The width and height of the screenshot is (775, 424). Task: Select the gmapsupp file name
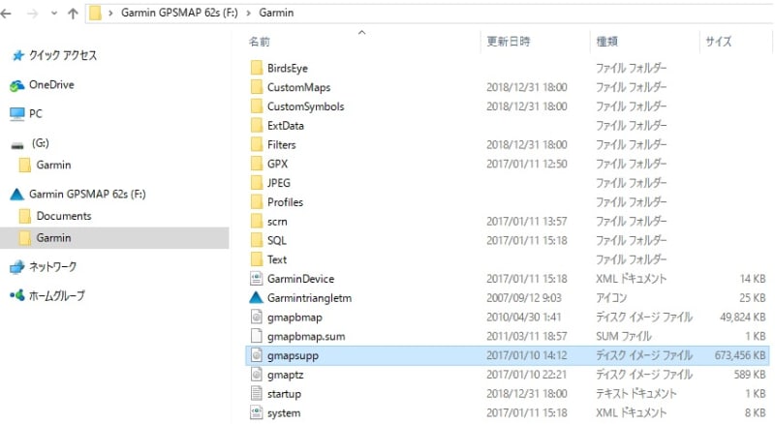[293, 356]
